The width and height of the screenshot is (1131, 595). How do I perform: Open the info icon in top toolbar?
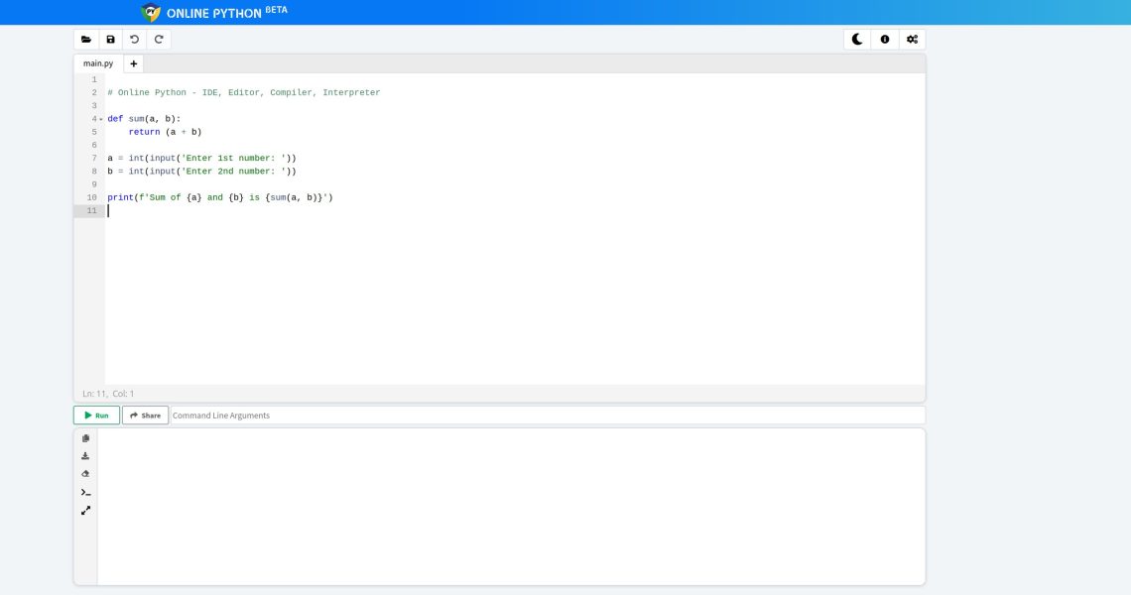pos(885,40)
